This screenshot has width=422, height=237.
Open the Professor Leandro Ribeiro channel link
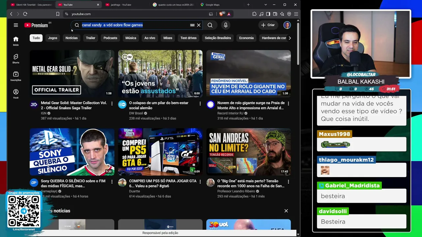click(x=236, y=191)
